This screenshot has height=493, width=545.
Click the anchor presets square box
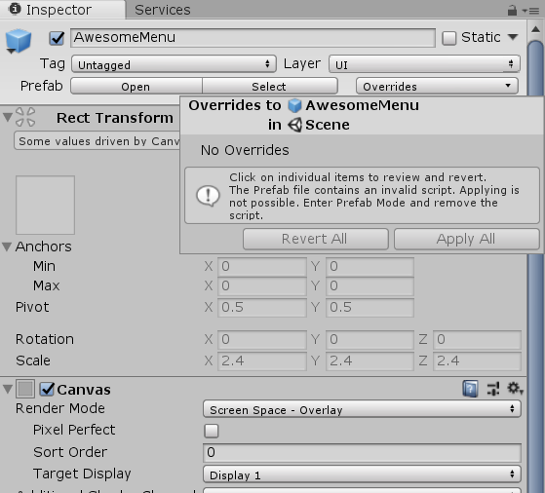click(45, 205)
